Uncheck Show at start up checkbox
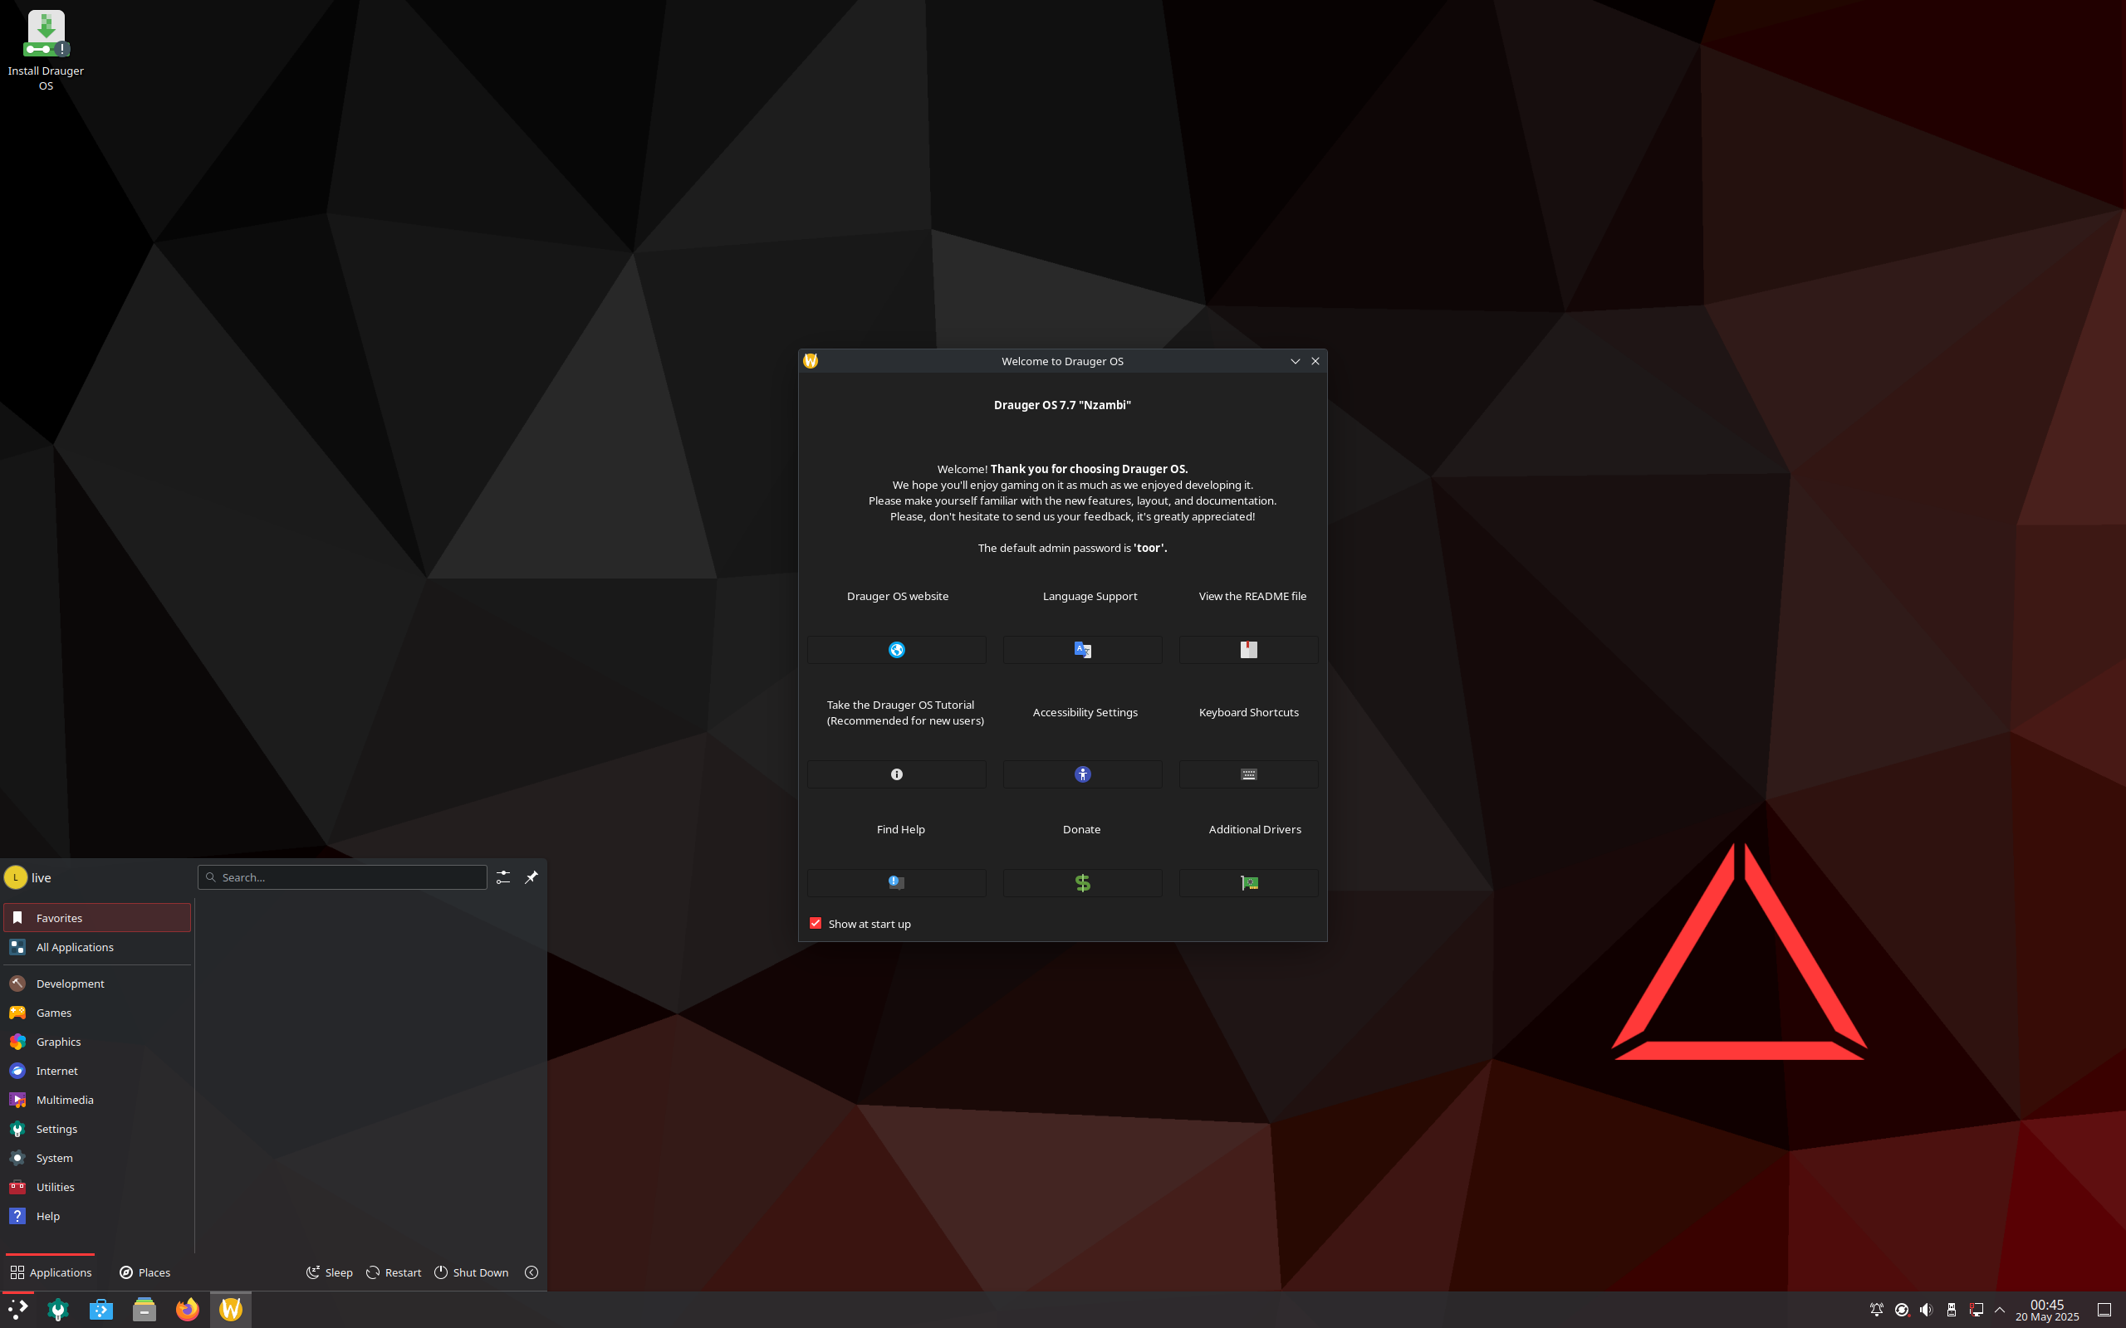The image size is (2126, 1328). tap(816, 923)
